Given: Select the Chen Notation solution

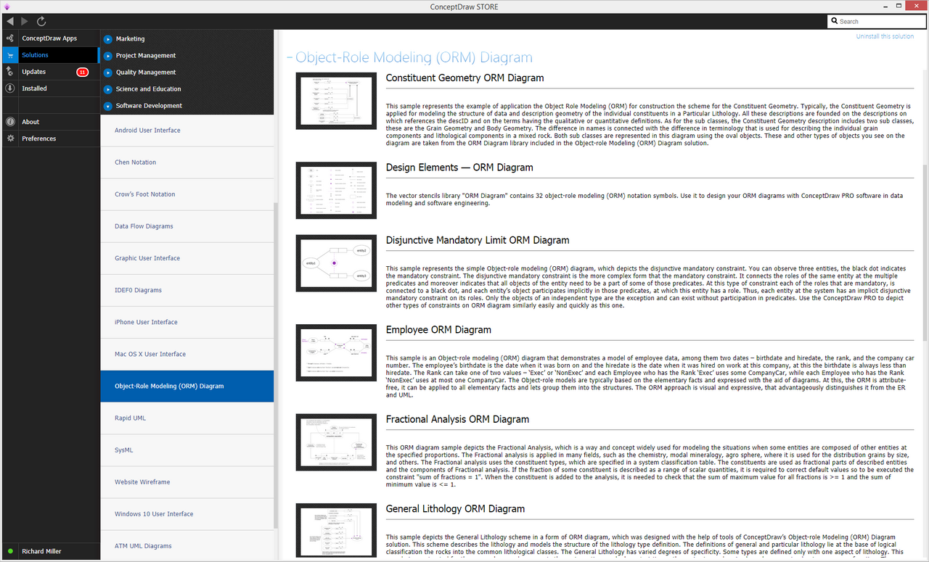Looking at the screenshot, I should click(x=187, y=162).
